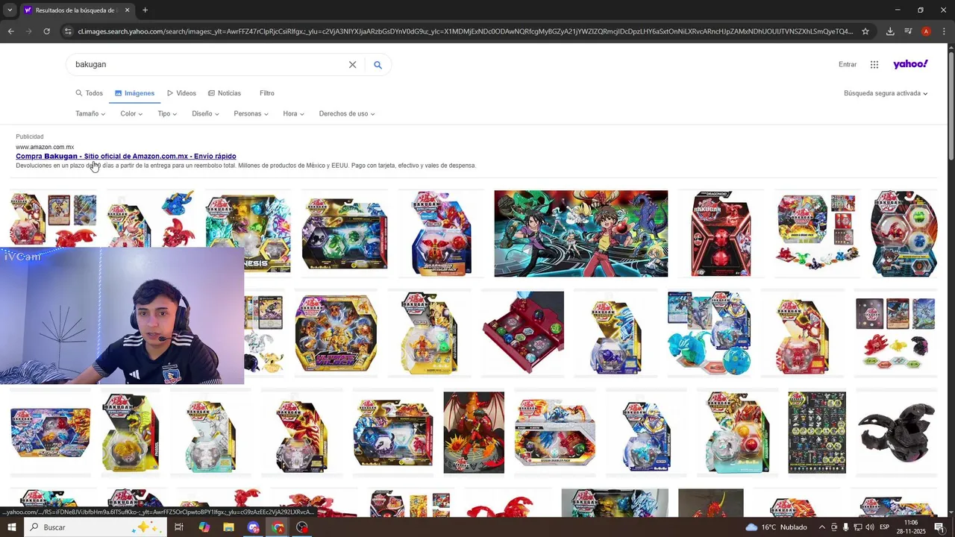Toggle the Filtro option
The width and height of the screenshot is (955, 537).
point(267,93)
